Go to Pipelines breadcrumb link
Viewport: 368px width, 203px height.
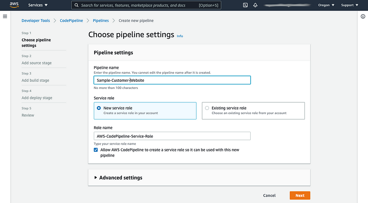(101, 21)
